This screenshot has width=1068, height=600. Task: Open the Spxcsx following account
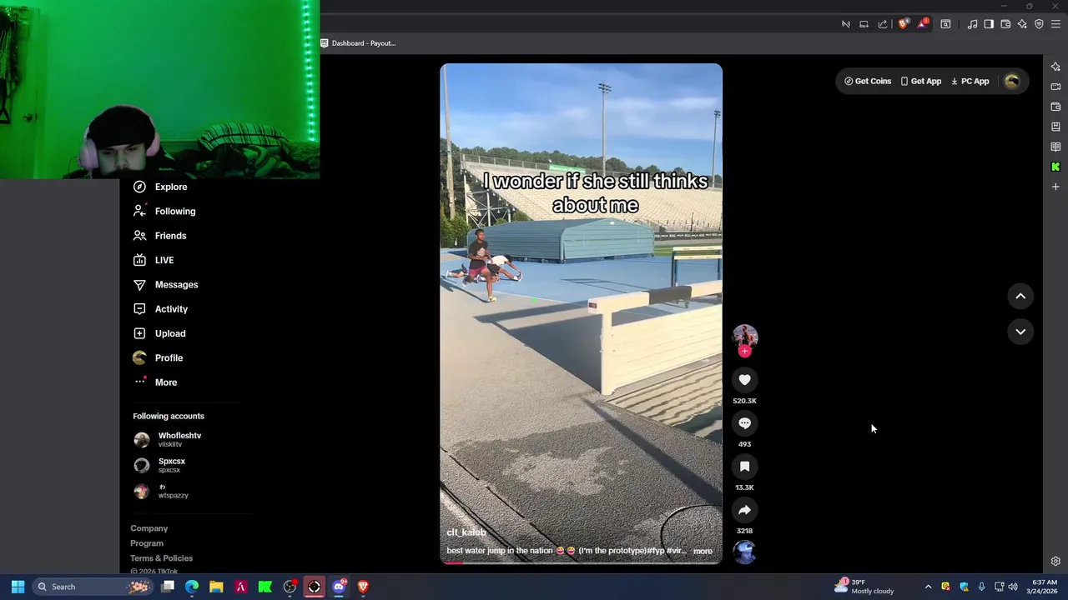tap(159, 465)
